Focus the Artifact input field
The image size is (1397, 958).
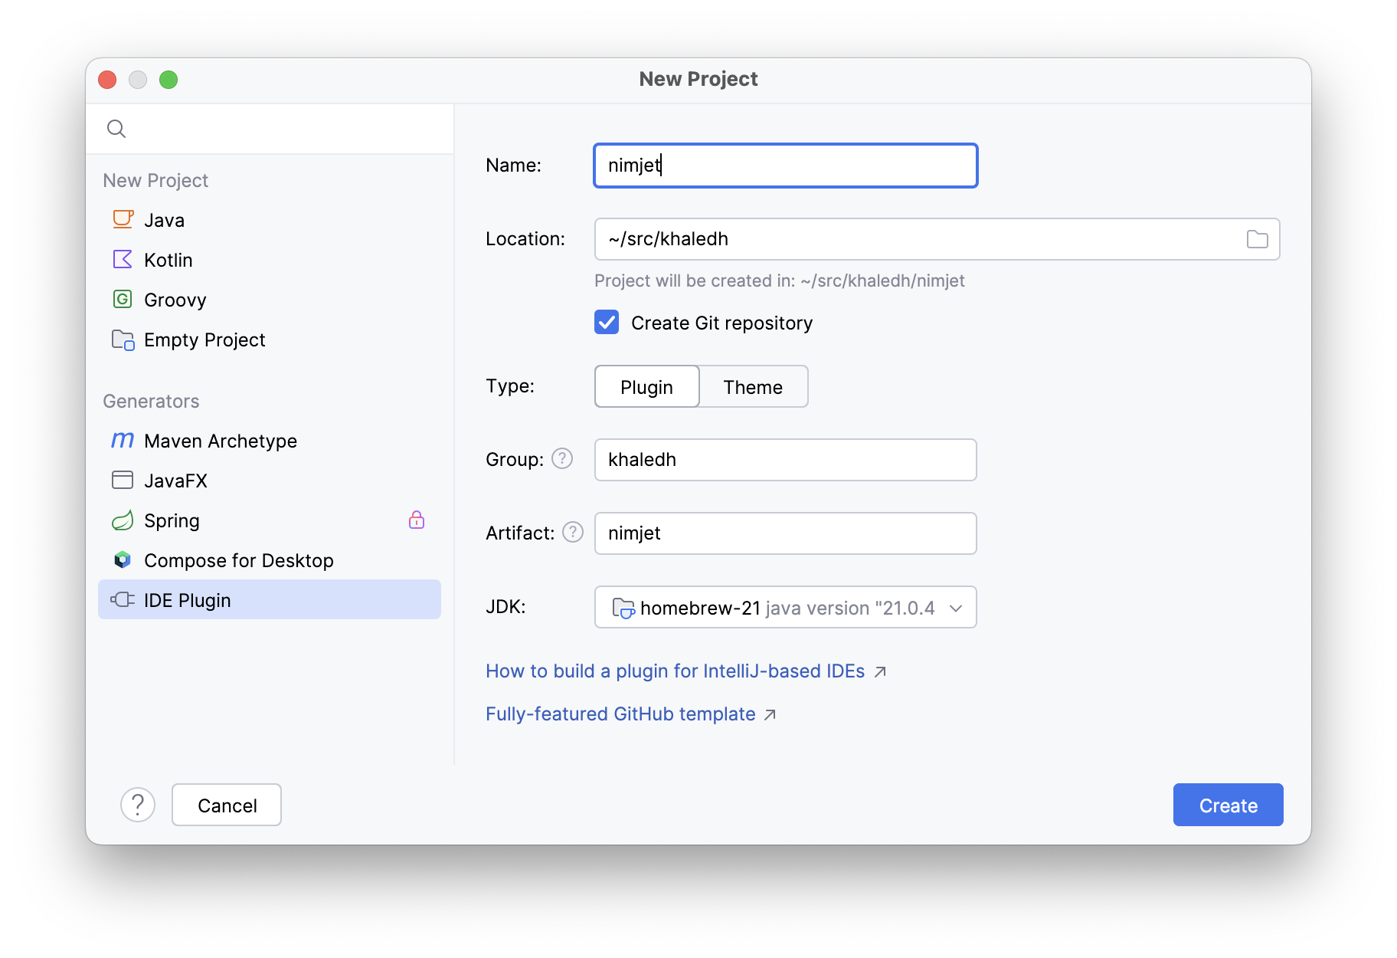click(x=786, y=533)
